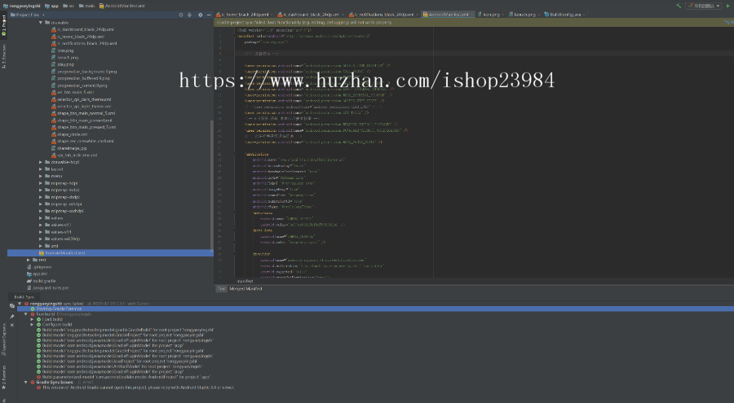The width and height of the screenshot is (734, 403).
Task: Expand the values folder in tree
Action: tap(41, 217)
